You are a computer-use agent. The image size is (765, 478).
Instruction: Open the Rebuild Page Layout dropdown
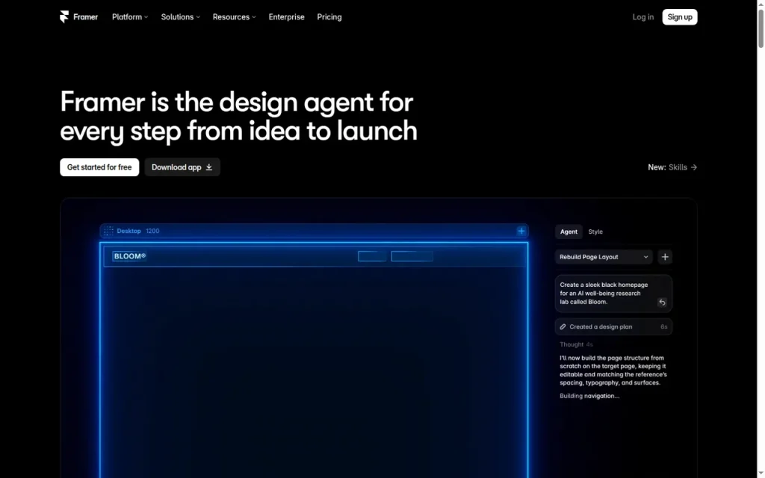coord(604,257)
